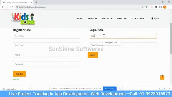Click the Login button
Screen dimensions: 172x97
[x=93, y=55]
